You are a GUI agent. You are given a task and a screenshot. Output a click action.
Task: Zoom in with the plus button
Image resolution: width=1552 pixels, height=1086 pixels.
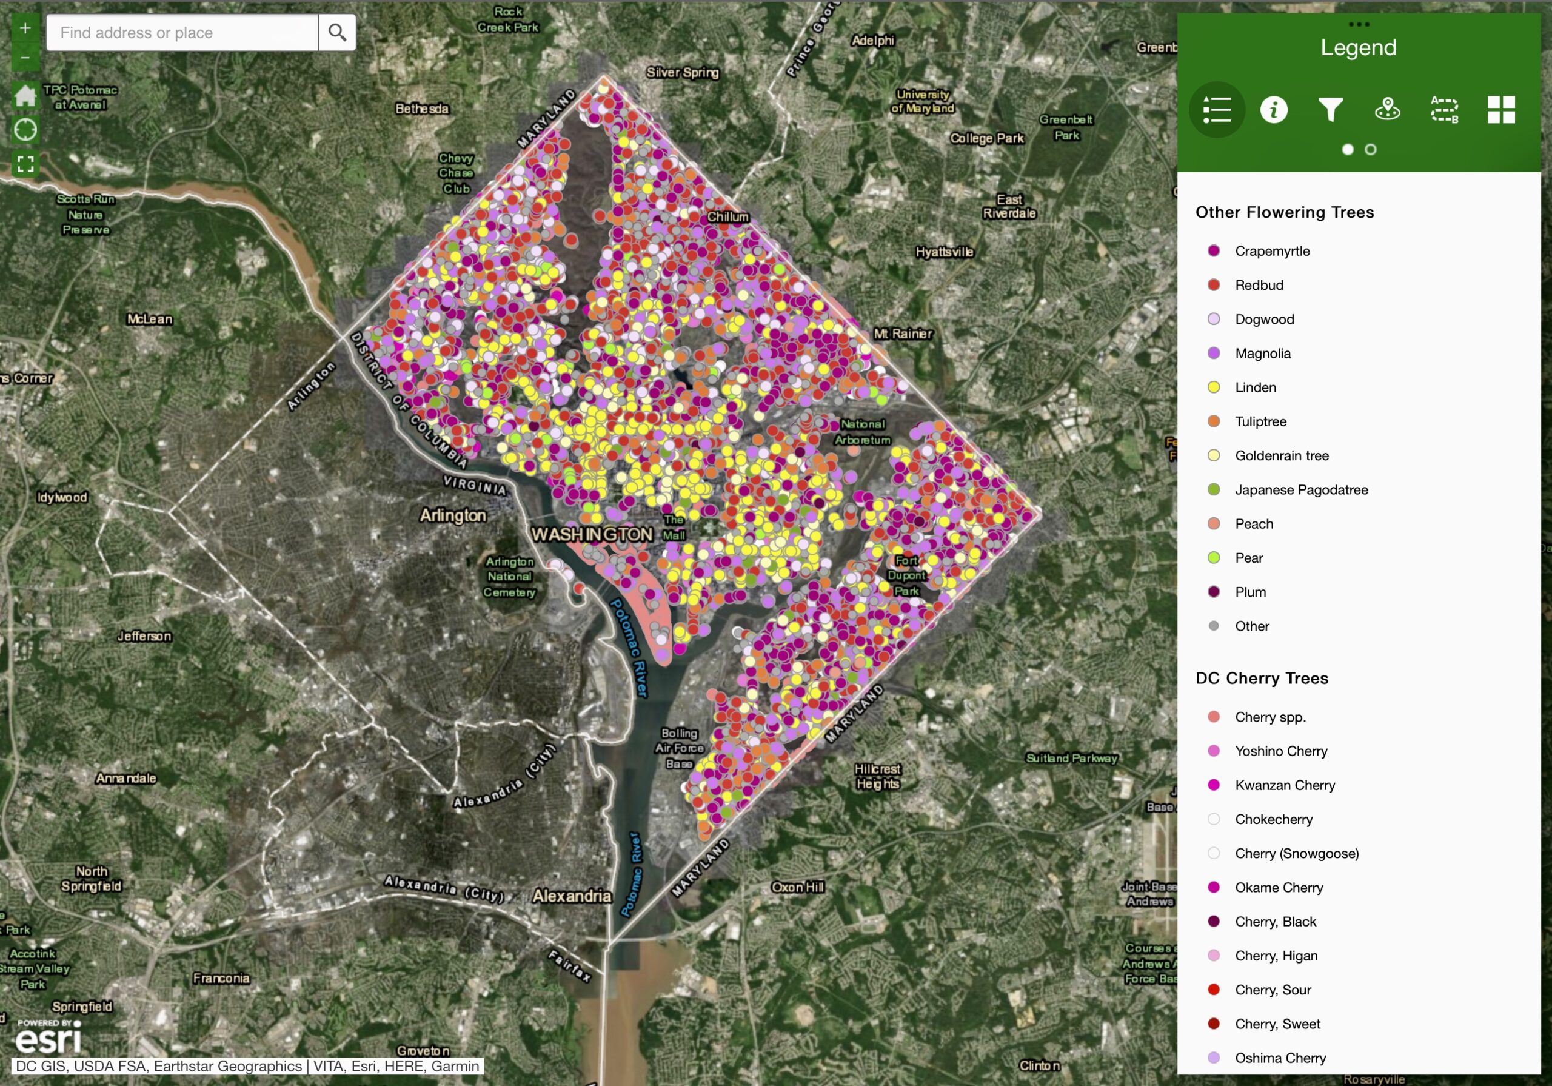[25, 28]
